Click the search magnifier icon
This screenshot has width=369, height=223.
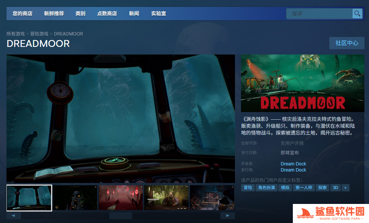pyautogui.click(x=357, y=14)
